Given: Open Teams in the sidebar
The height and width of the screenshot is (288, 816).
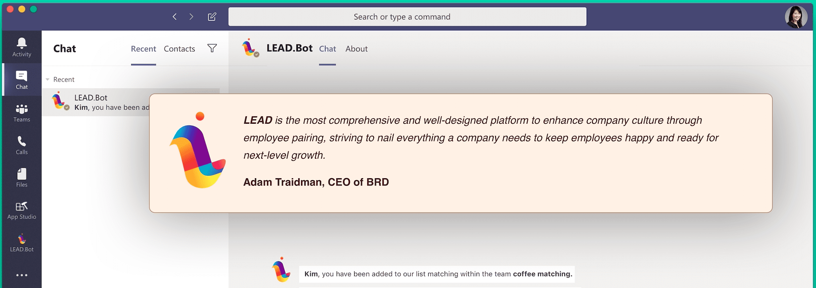Looking at the screenshot, I should 22,113.
